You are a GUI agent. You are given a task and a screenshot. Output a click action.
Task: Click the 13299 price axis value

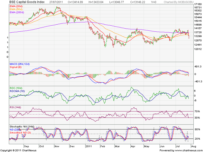click(x=198, y=36)
